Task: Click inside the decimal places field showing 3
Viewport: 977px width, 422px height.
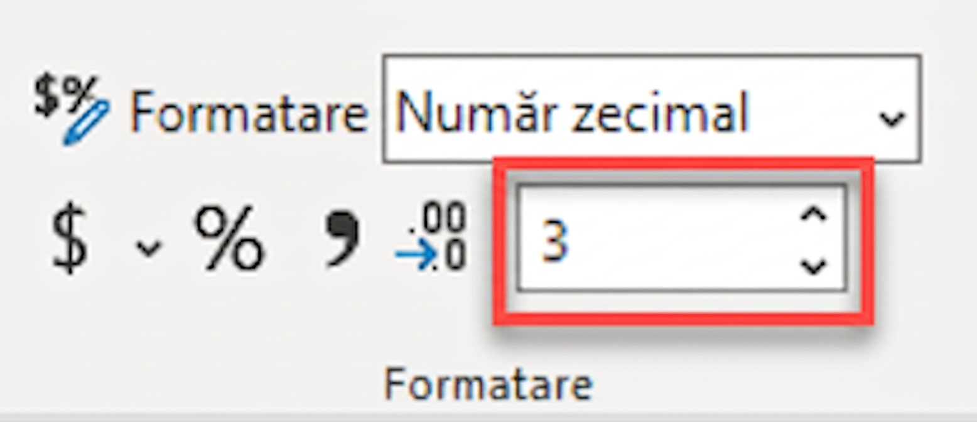Action: coord(681,238)
